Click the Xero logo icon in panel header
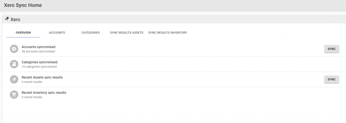The width and height of the screenshot is (346, 123). (x=7, y=19)
